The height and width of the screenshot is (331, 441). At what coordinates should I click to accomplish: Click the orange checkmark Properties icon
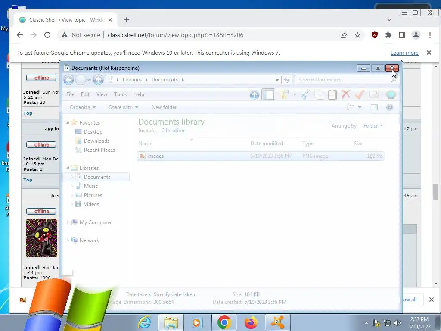(360, 94)
